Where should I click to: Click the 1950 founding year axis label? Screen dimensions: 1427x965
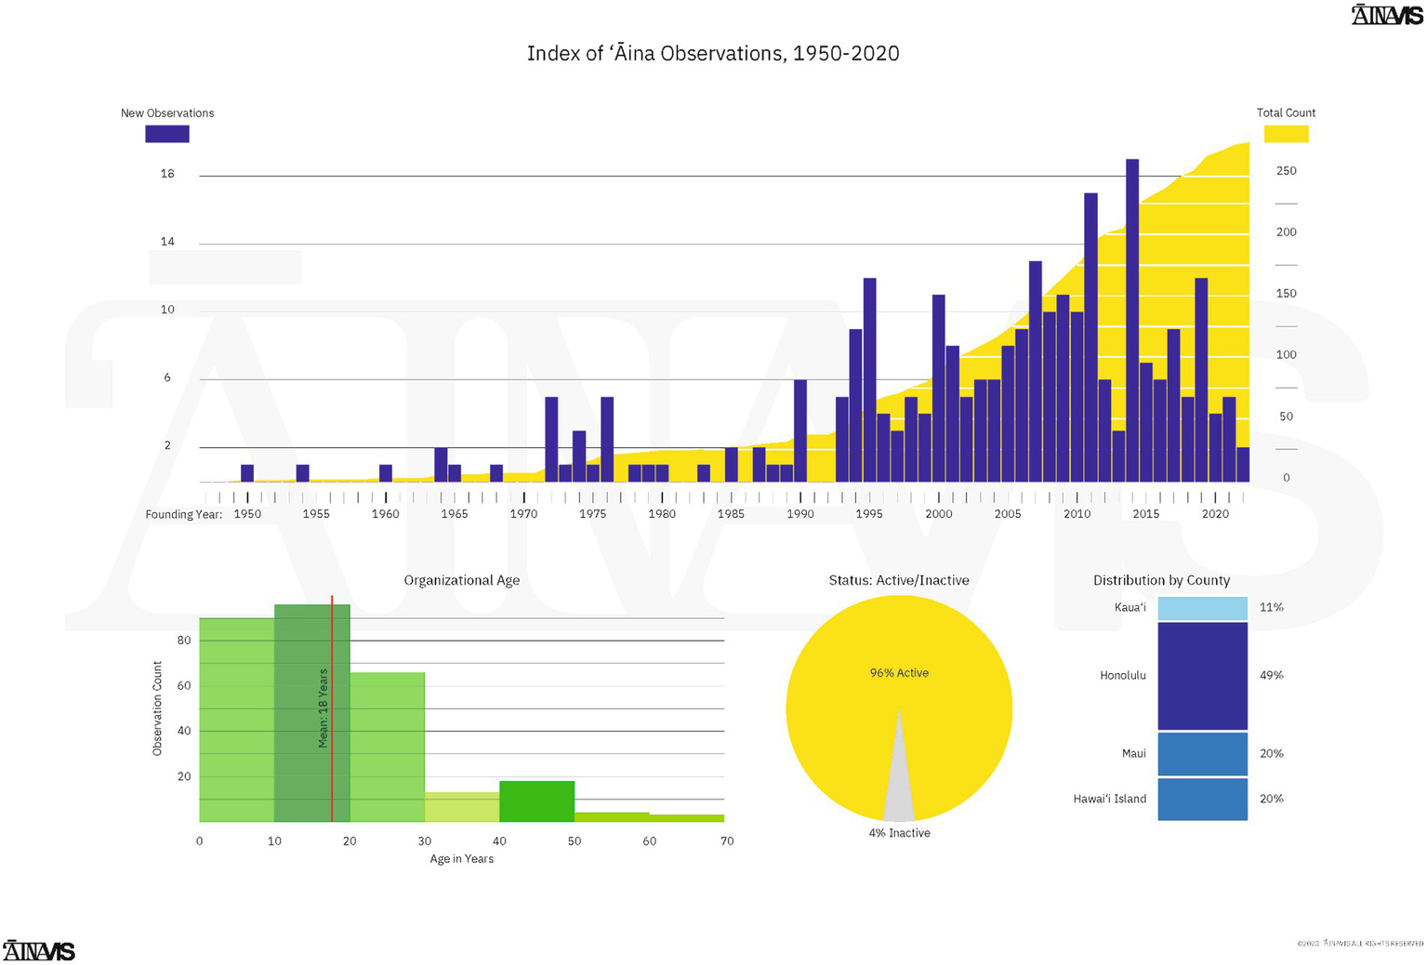point(247,514)
